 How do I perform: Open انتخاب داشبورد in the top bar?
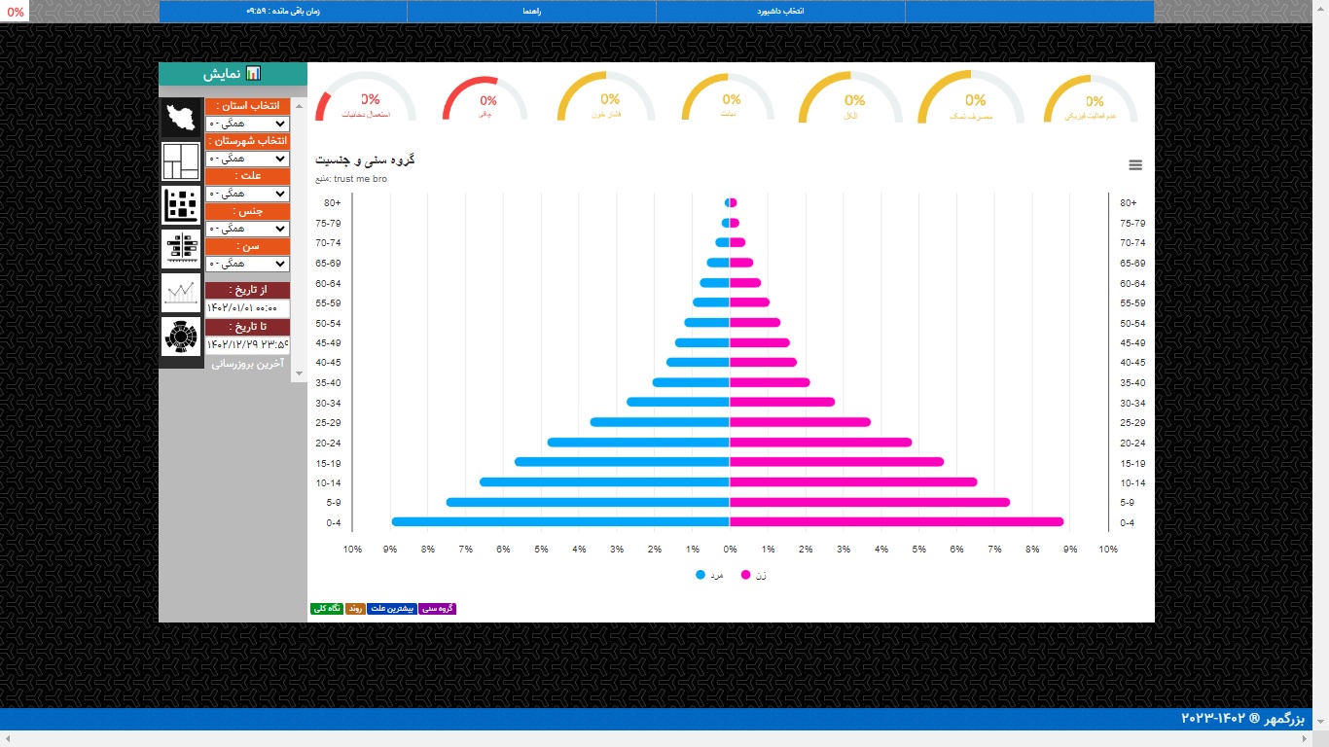point(780,12)
